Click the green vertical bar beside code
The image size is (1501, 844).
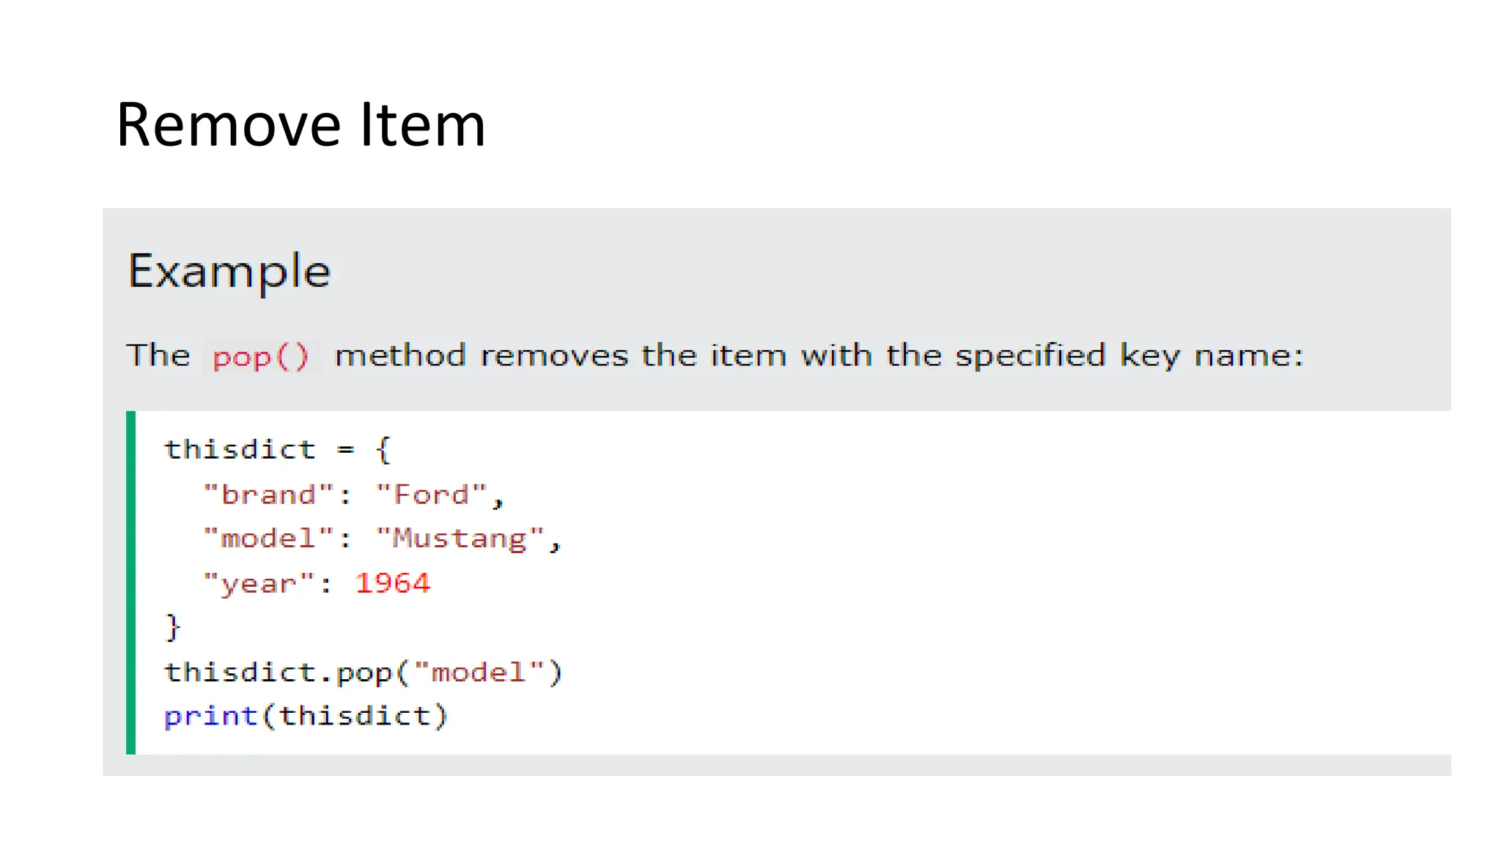click(x=131, y=582)
